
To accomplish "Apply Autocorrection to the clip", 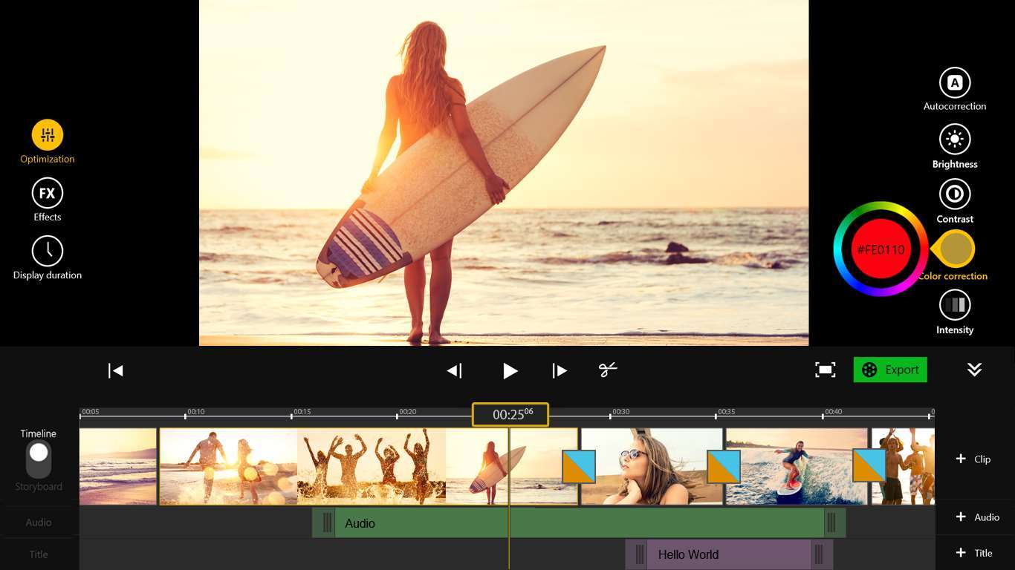I will (955, 83).
